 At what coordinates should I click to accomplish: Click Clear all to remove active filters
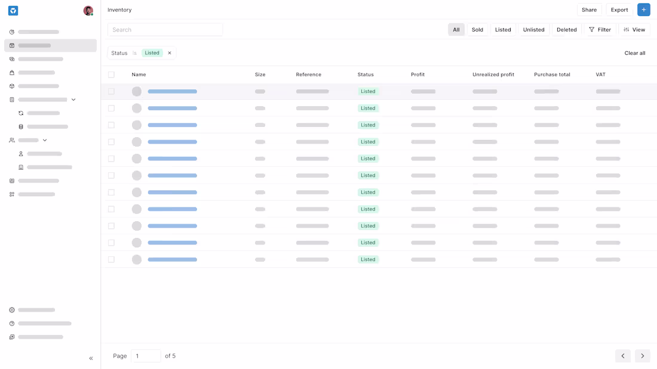point(634,52)
